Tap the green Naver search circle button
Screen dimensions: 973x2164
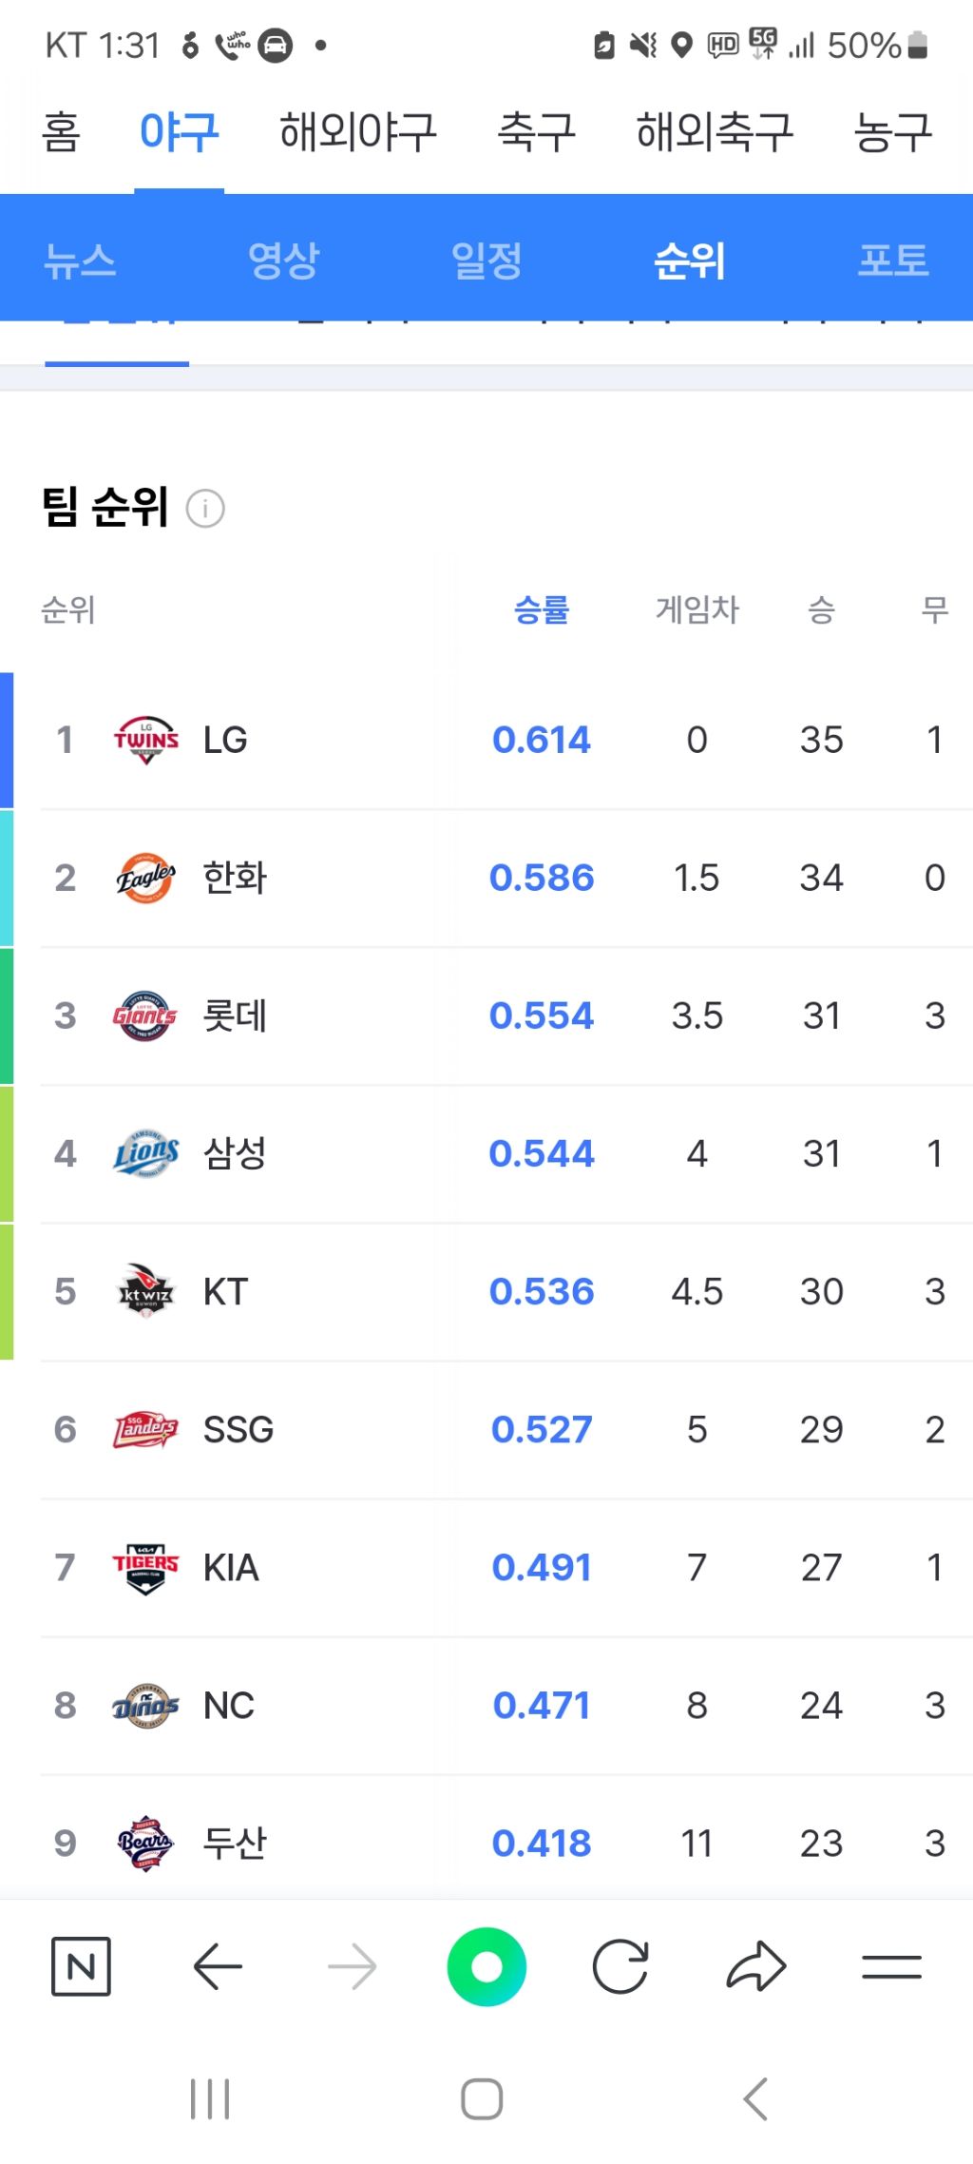point(486,1966)
